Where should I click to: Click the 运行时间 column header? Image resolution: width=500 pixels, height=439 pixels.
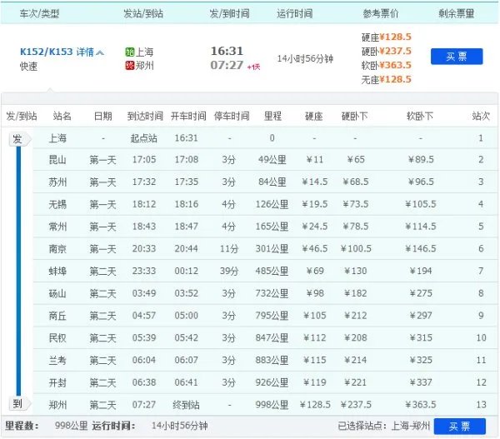tap(295, 13)
